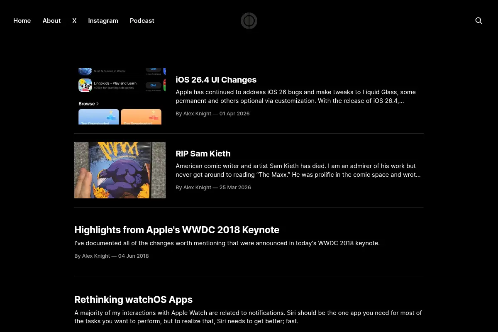The image size is (498, 332).
Task: Open the About page
Action: [51, 21]
